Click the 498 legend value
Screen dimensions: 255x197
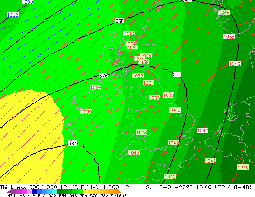[x=31, y=195]
